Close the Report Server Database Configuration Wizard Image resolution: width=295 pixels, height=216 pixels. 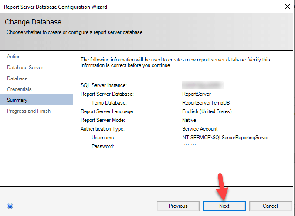(x=287, y=7)
